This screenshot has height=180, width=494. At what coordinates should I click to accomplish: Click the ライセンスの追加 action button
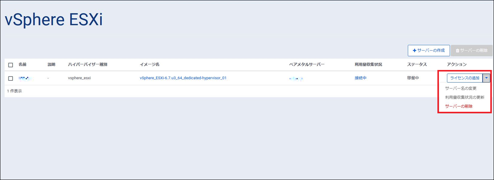coord(465,78)
